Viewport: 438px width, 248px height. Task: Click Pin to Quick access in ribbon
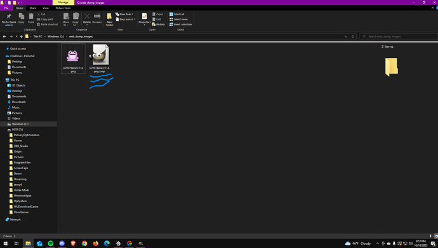(9, 20)
